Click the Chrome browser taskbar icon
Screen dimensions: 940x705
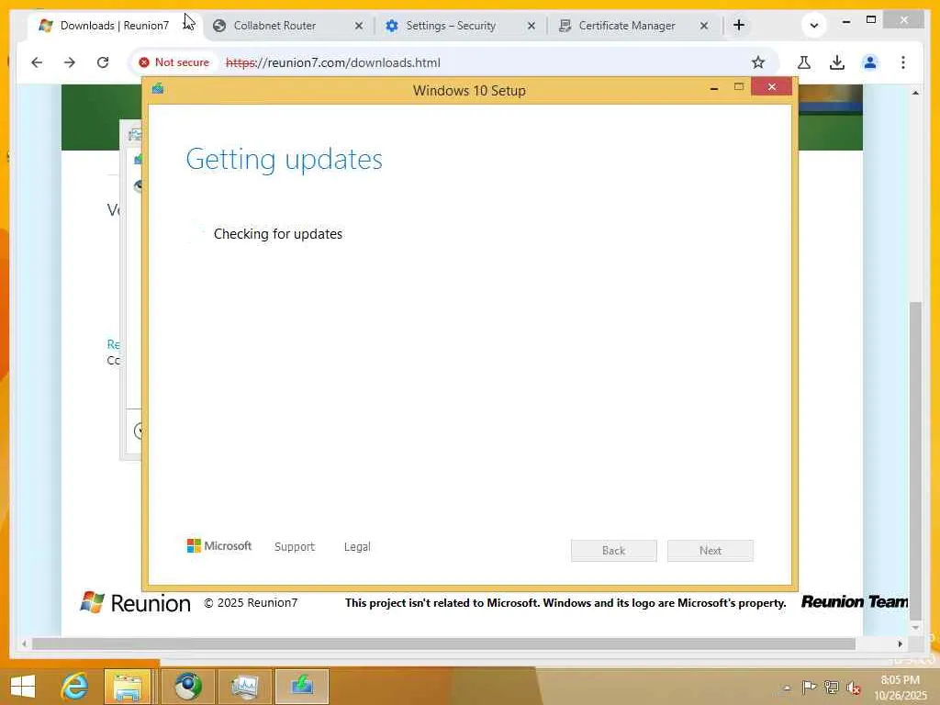pos(188,687)
